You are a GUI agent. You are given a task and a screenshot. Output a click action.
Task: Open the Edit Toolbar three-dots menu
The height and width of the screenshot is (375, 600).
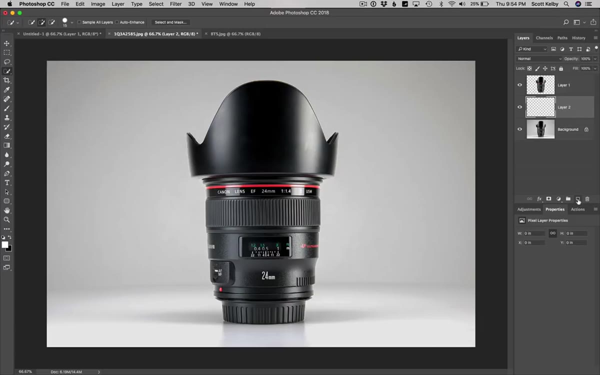pyautogui.click(x=7, y=229)
